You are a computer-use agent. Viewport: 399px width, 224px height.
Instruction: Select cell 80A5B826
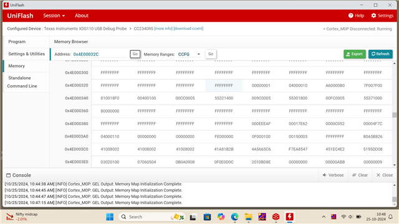[373, 137]
